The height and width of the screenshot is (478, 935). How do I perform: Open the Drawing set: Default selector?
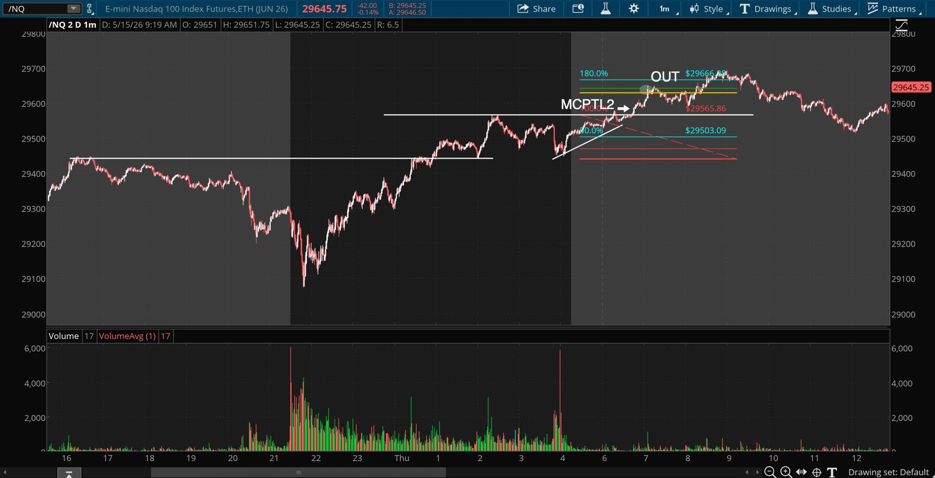pyautogui.click(x=888, y=472)
